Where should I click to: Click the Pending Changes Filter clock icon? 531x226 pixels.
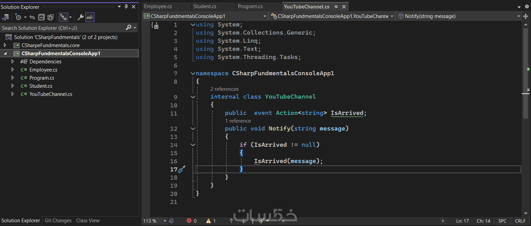[x=18, y=17]
